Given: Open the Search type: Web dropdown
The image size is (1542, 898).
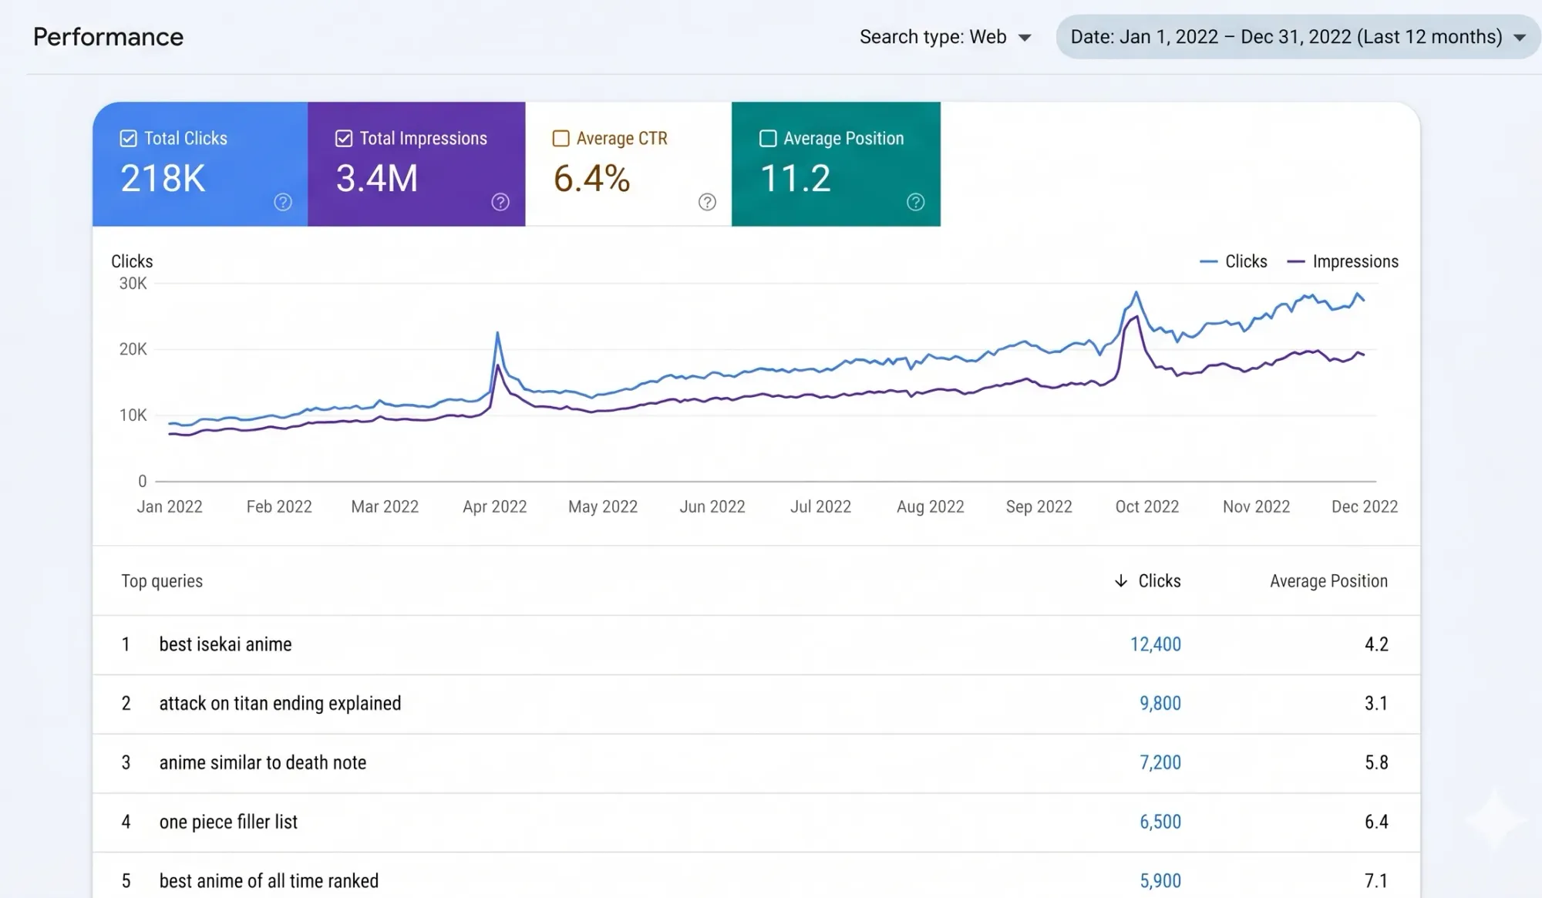Looking at the screenshot, I should coord(945,37).
